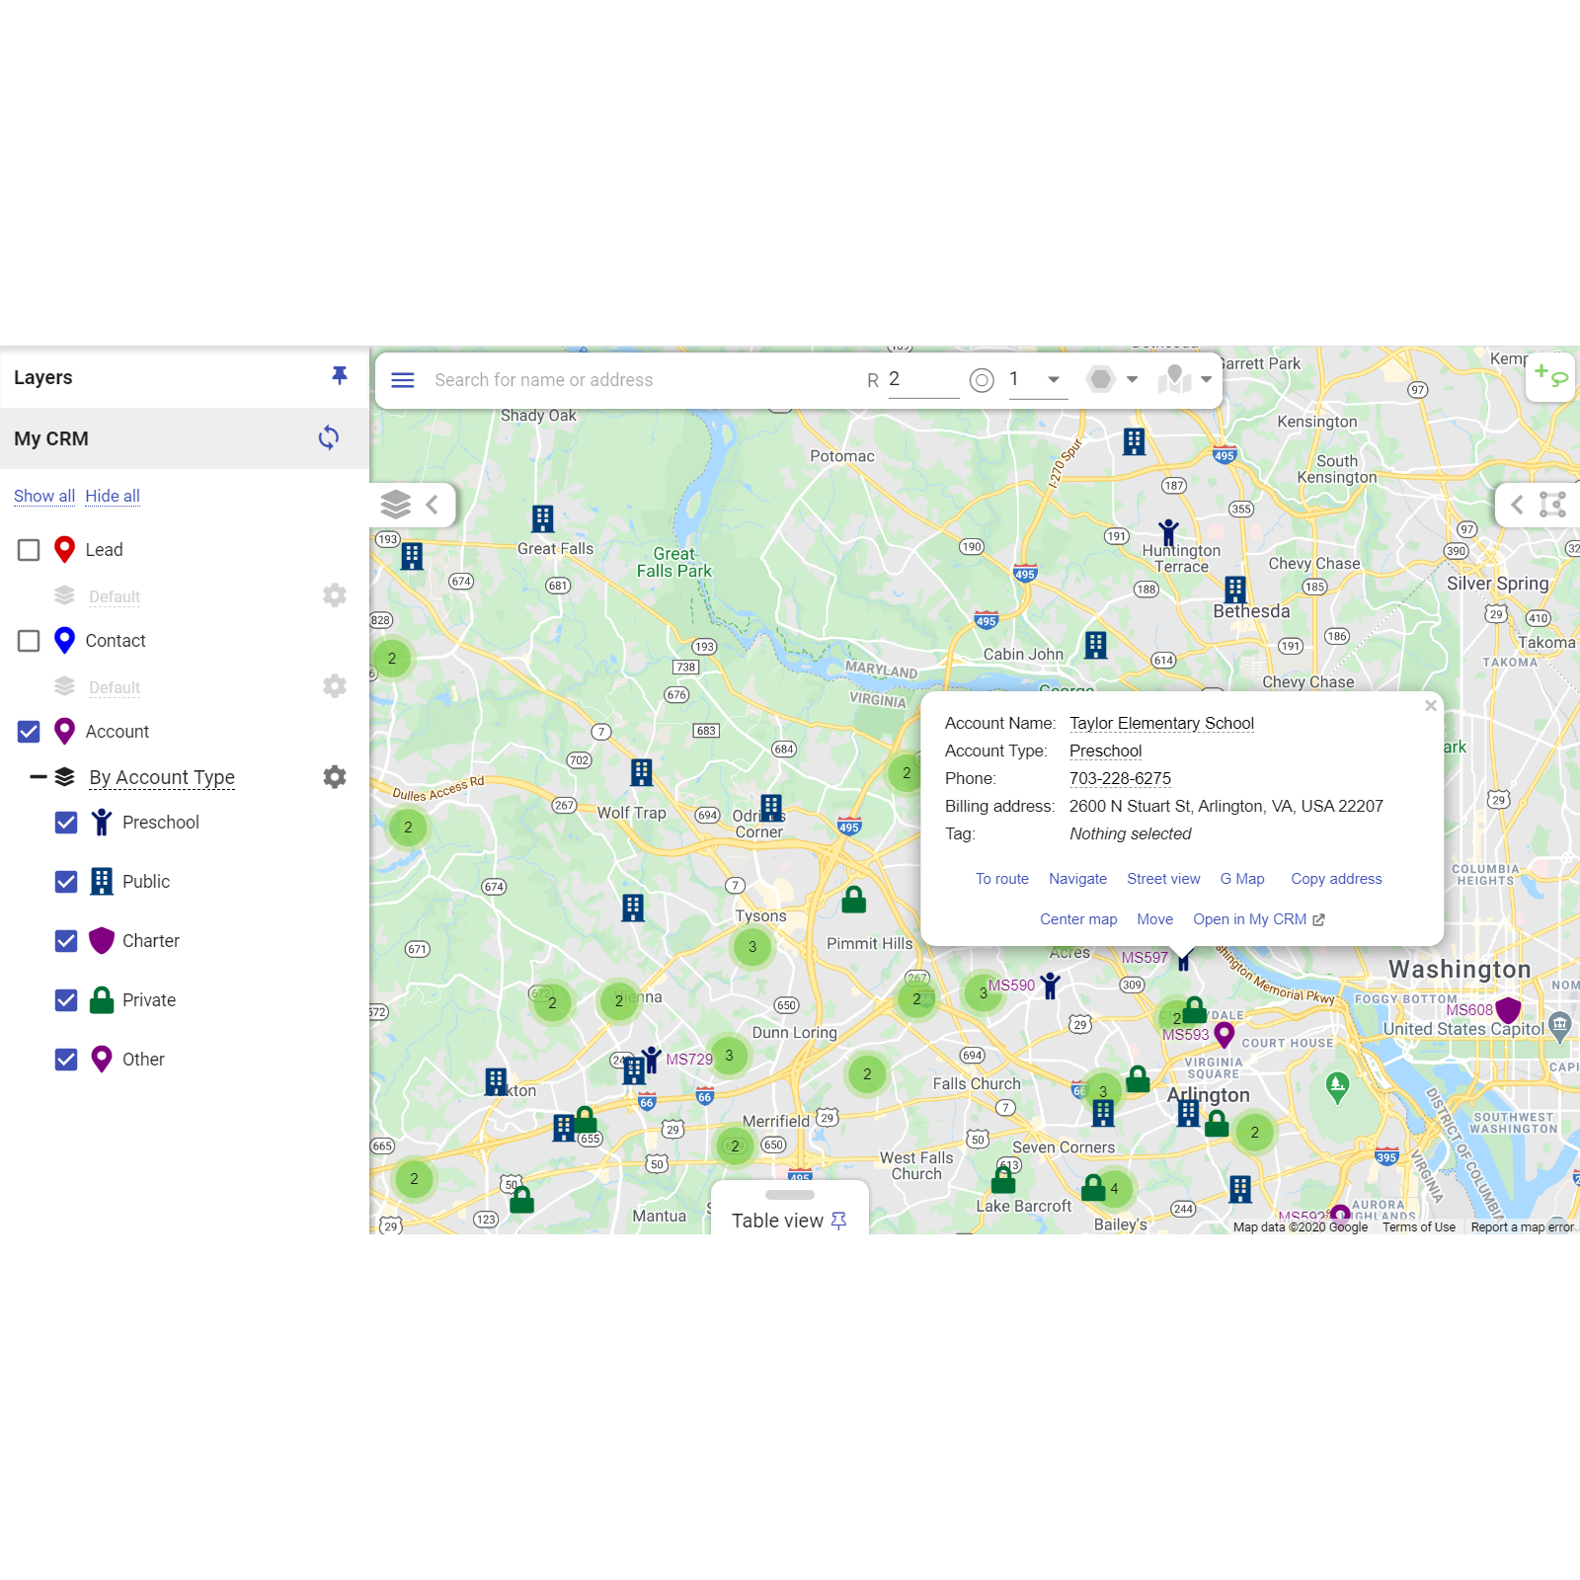This screenshot has width=1580, height=1580.
Task: Click the layers stack toggle icon
Action: click(x=396, y=505)
